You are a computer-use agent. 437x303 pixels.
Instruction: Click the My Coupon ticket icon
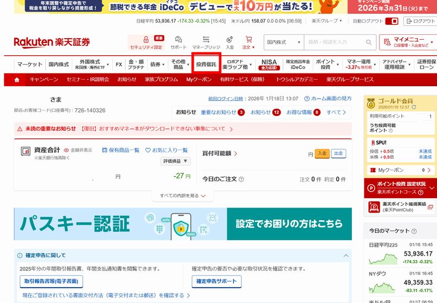coord(373,170)
